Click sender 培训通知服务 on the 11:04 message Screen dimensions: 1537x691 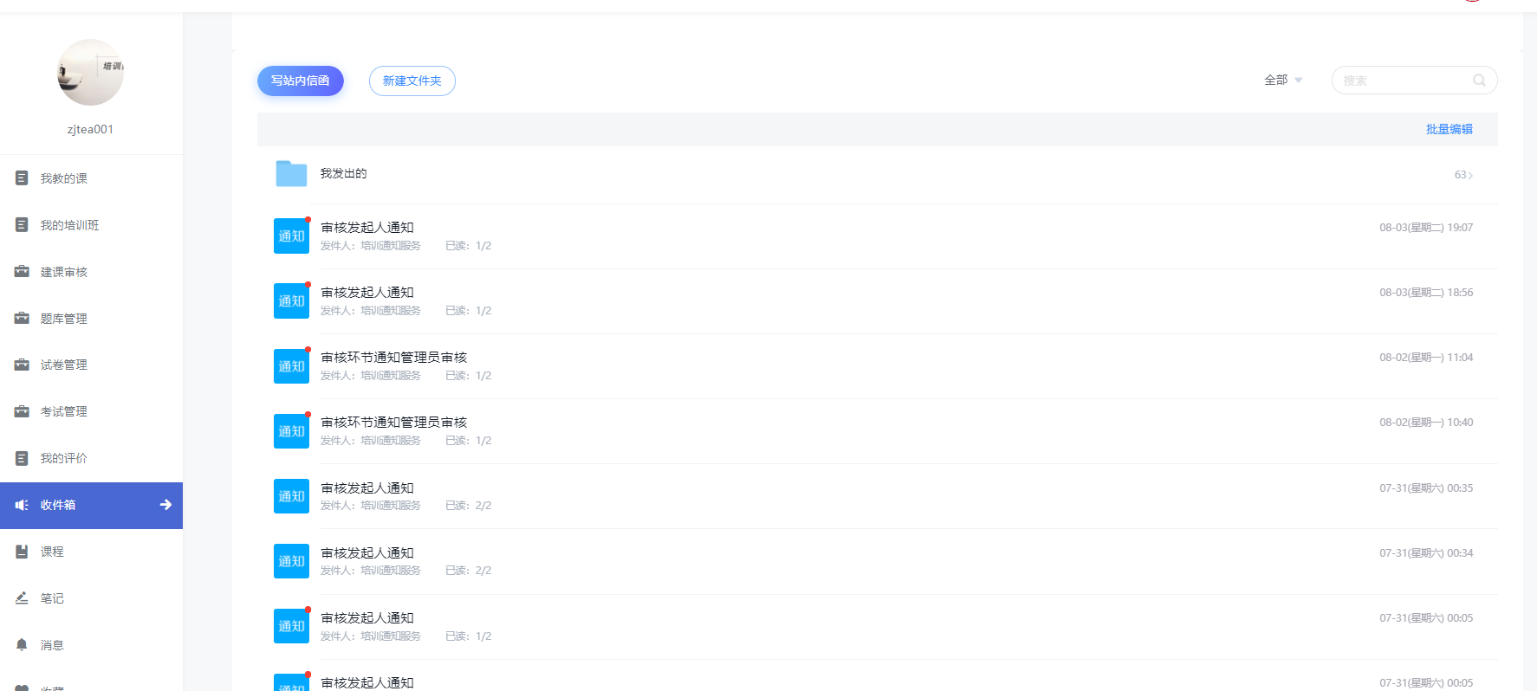(391, 376)
